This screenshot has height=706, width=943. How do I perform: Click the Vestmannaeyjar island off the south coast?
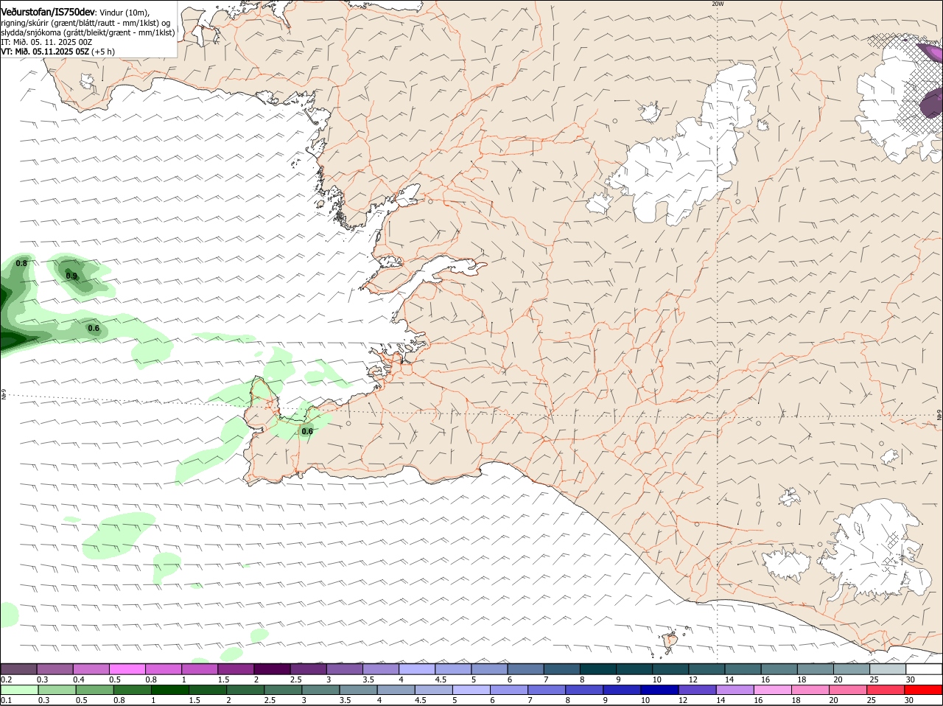(x=670, y=640)
